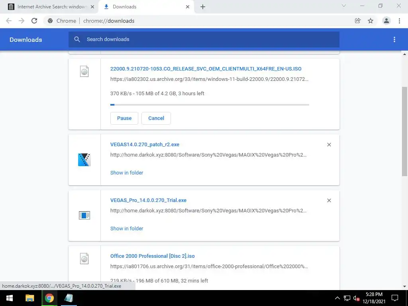Viewport: 408px width, 306px height.
Task: Open the notepad-like taskbar app
Action: (69, 298)
